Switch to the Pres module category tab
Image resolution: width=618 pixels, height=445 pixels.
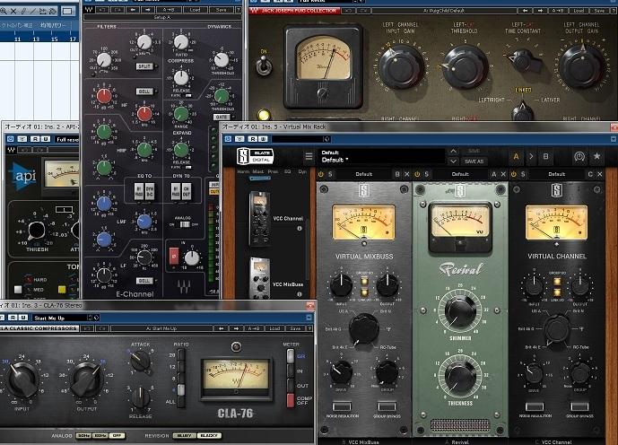(x=273, y=171)
